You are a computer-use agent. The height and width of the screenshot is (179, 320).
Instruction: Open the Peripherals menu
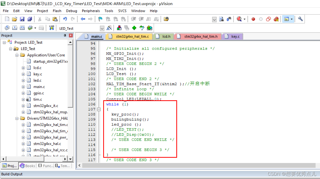click(x=91, y=11)
